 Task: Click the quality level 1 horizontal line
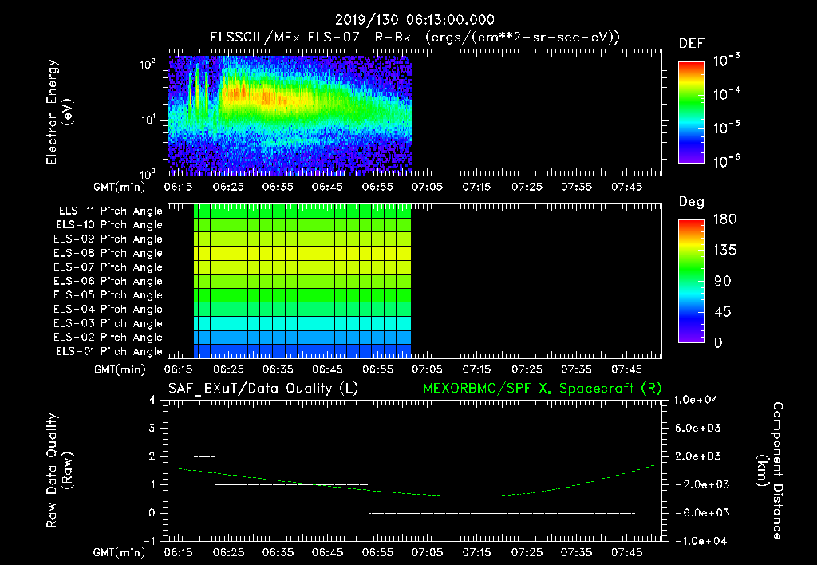click(x=291, y=484)
